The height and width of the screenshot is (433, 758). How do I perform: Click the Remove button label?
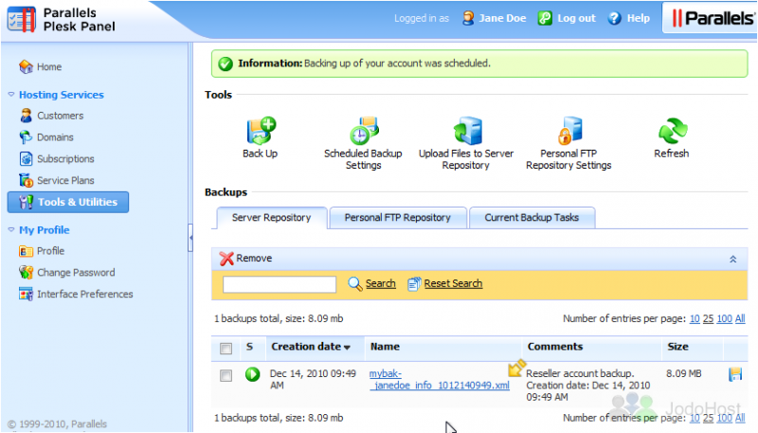tap(254, 259)
